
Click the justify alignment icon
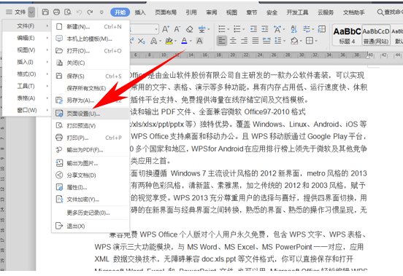tap(256, 41)
